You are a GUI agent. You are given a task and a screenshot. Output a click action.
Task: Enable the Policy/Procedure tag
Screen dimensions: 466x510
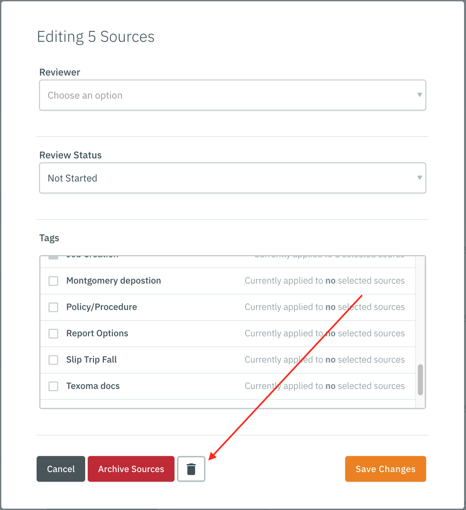53,307
